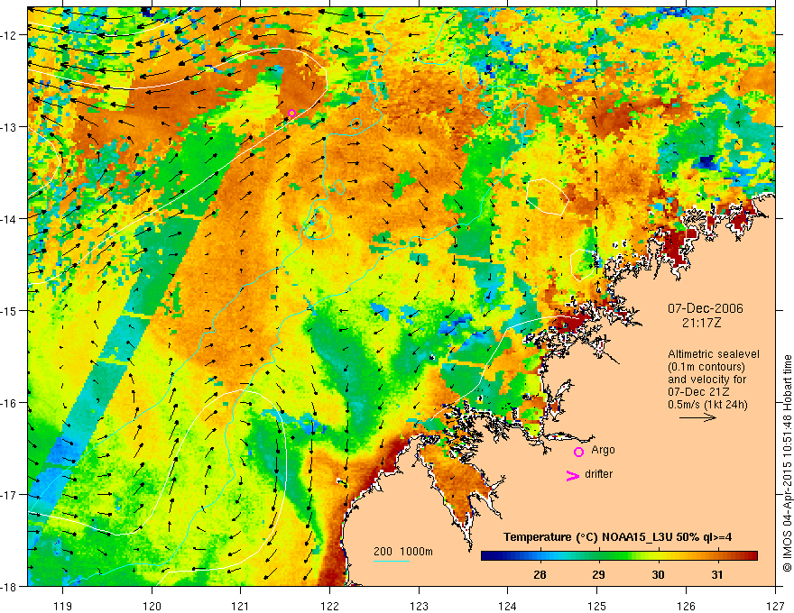Click the 'Temperature (°C) NOAA15_L3U 50% ql>=4' title
This screenshot has height=613, width=794.
pyautogui.click(x=617, y=537)
